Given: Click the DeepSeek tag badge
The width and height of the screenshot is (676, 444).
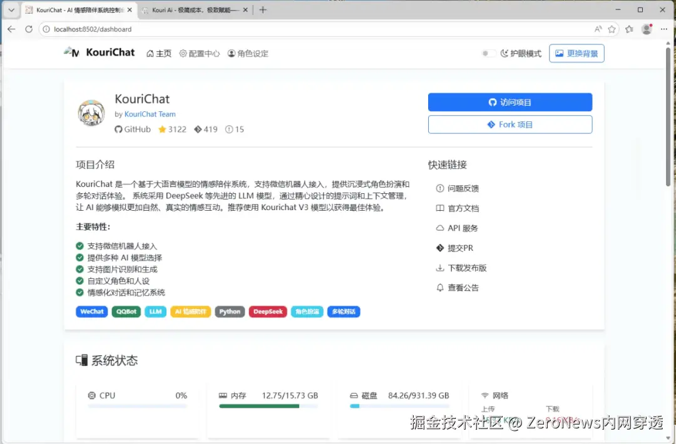Looking at the screenshot, I should (x=268, y=311).
